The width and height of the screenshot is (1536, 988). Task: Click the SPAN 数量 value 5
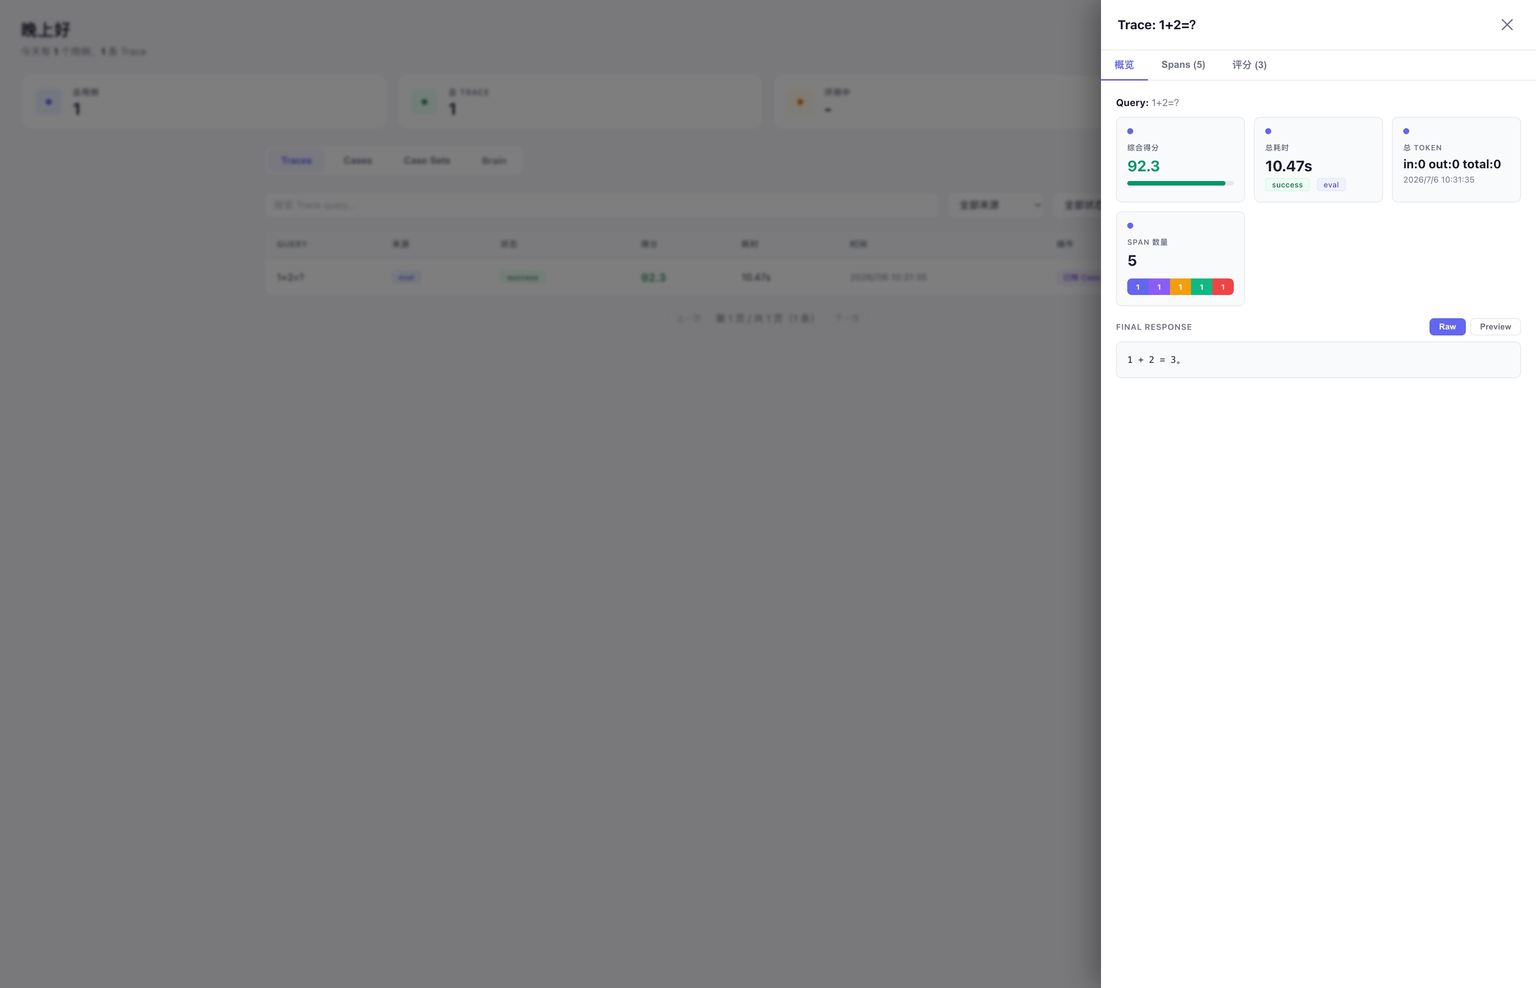(1132, 260)
